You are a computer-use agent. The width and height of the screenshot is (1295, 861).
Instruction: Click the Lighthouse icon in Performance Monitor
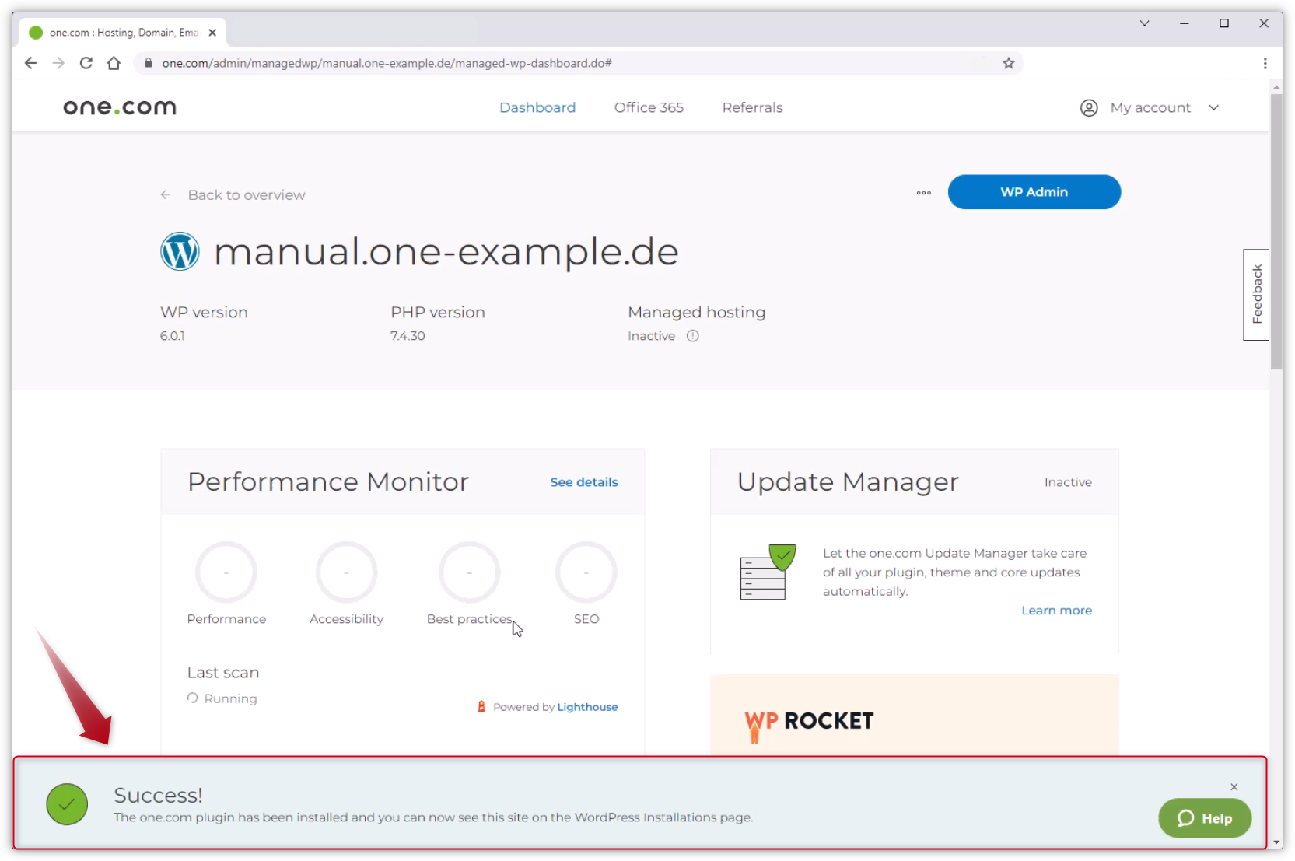tap(482, 706)
